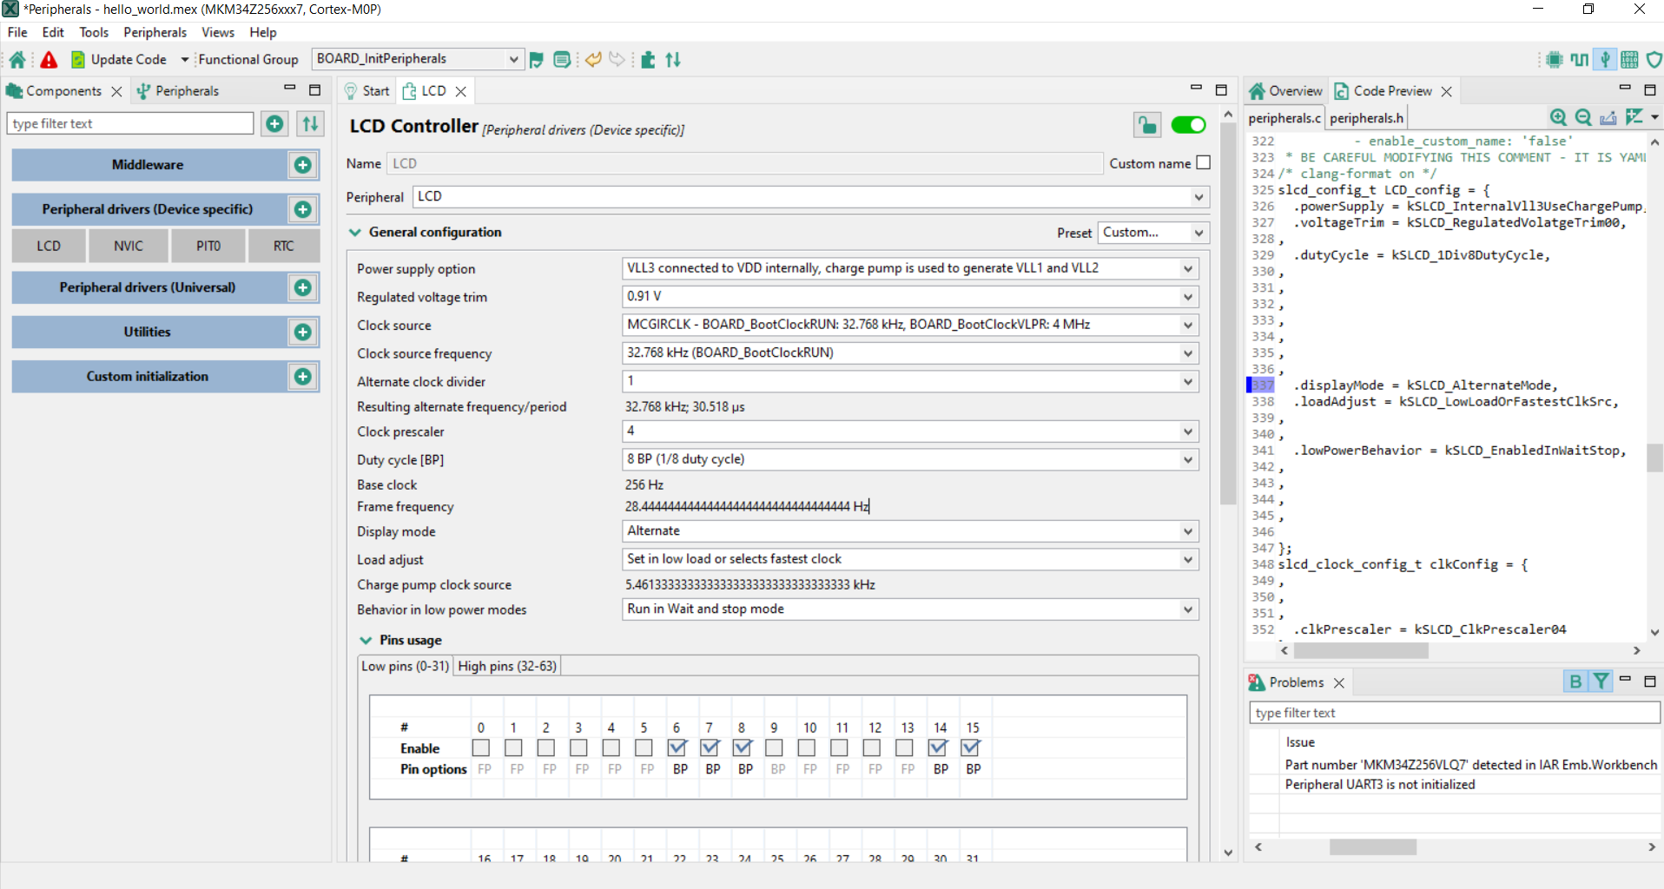
Task: Click the undo arrow in the toolbar
Action: pyautogui.click(x=593, y=60)
